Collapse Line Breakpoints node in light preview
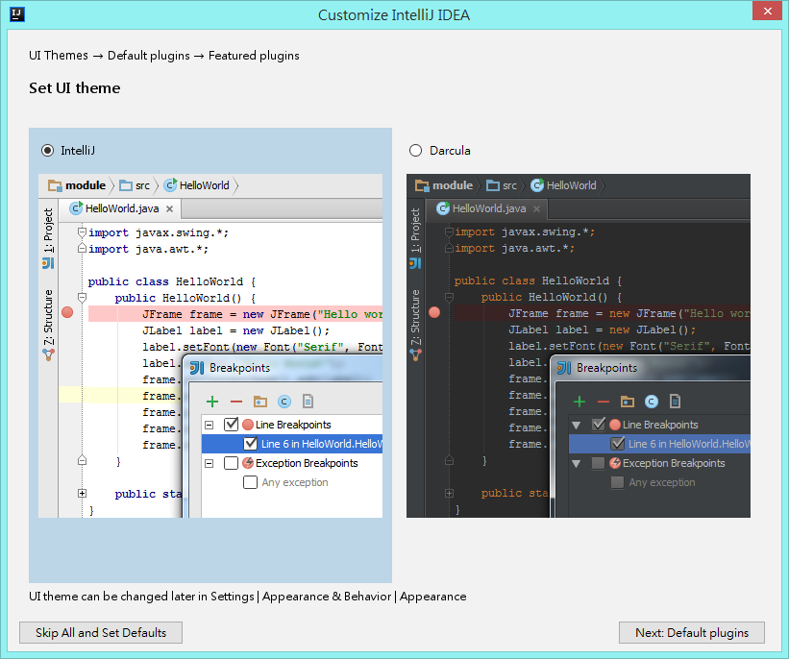The height and width of the screenshot is (659, 789). pyautogui.click(x=209, y=425)
